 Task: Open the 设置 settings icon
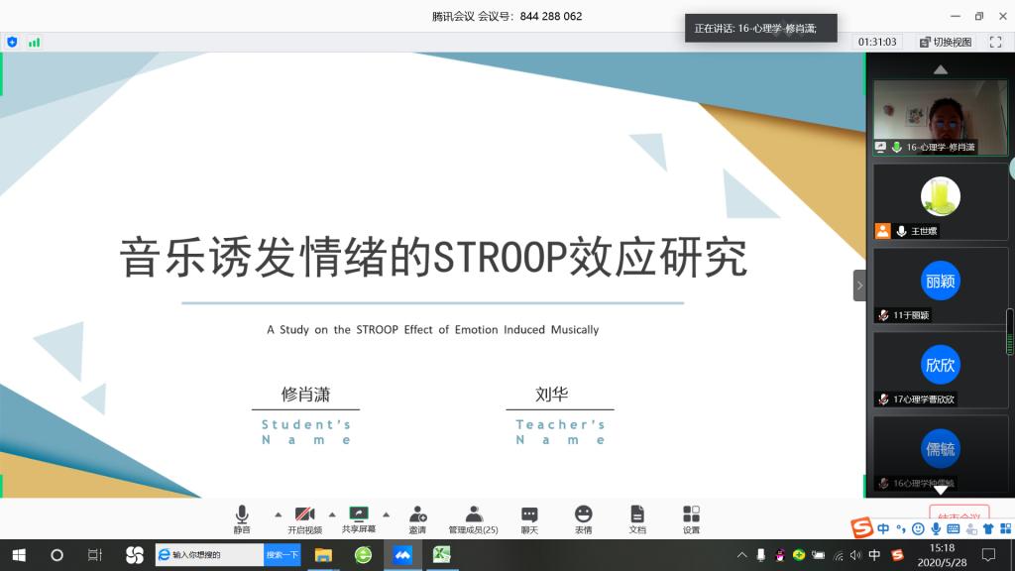click(691, 518)
